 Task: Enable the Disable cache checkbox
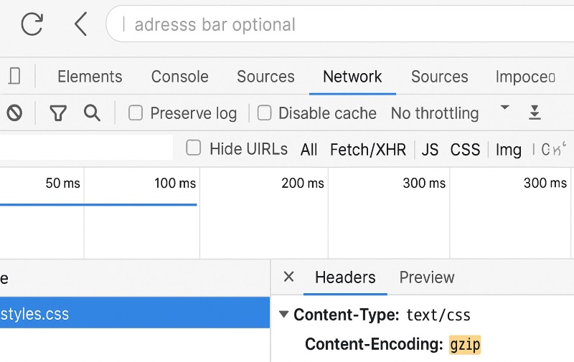click(264, 113)
